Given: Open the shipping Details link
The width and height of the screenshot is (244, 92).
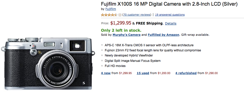Looking at the screenshot, I should (171, 24).
